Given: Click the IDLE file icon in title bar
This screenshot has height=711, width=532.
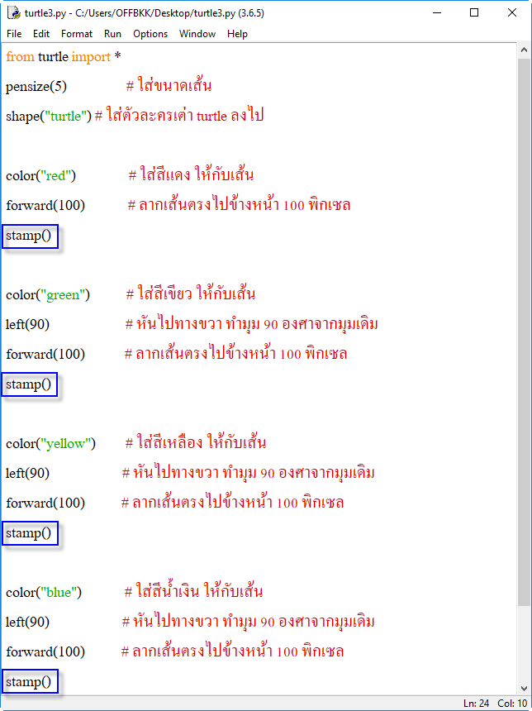Looking at the screenshot, I should [x=14, y=13].
